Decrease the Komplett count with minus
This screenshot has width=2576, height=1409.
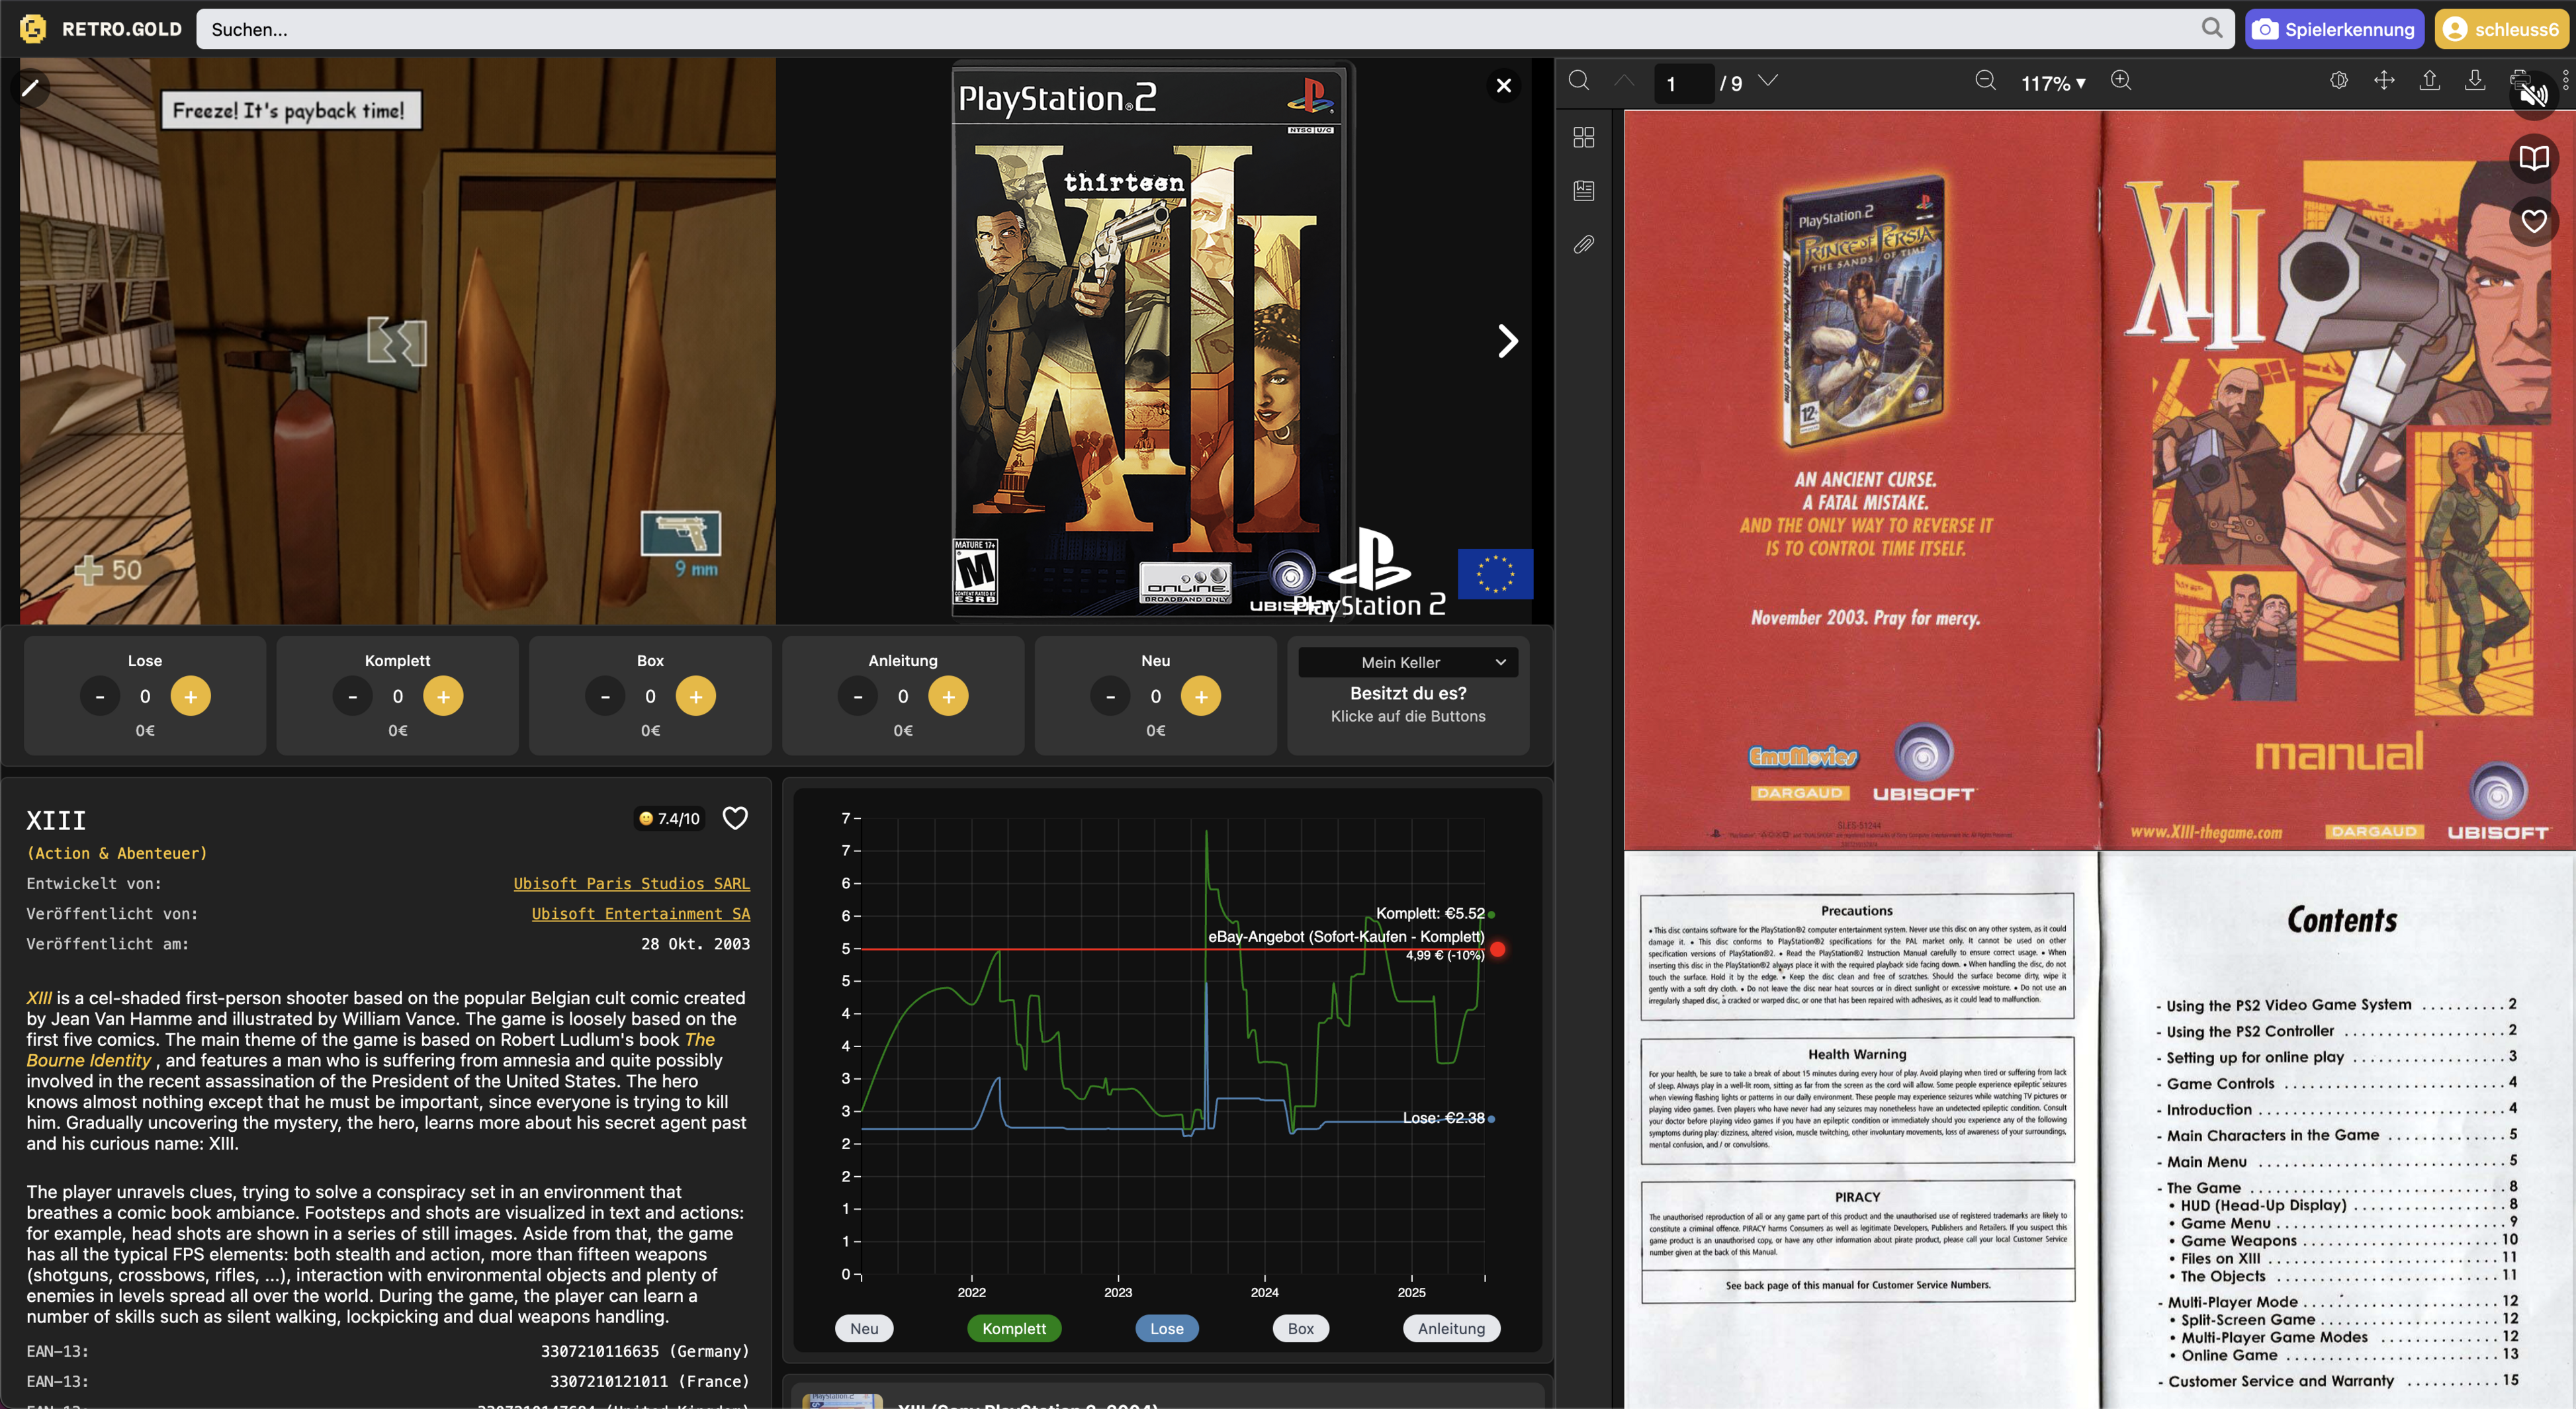pyautogui.click(x=352, y=696)
